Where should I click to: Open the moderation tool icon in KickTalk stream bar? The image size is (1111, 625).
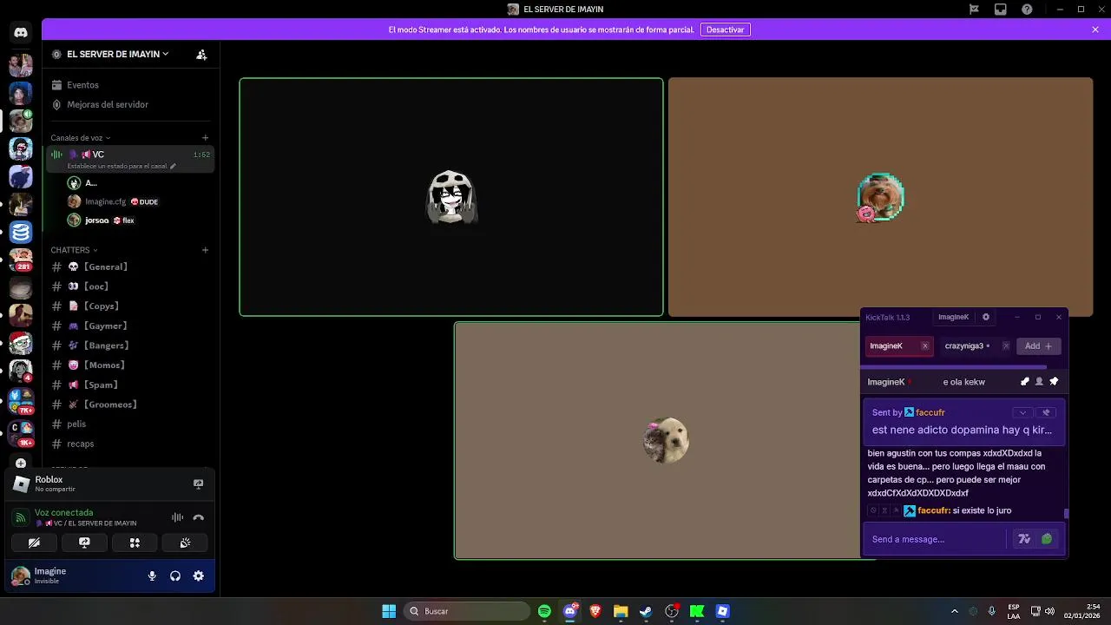pos(1024,382)
